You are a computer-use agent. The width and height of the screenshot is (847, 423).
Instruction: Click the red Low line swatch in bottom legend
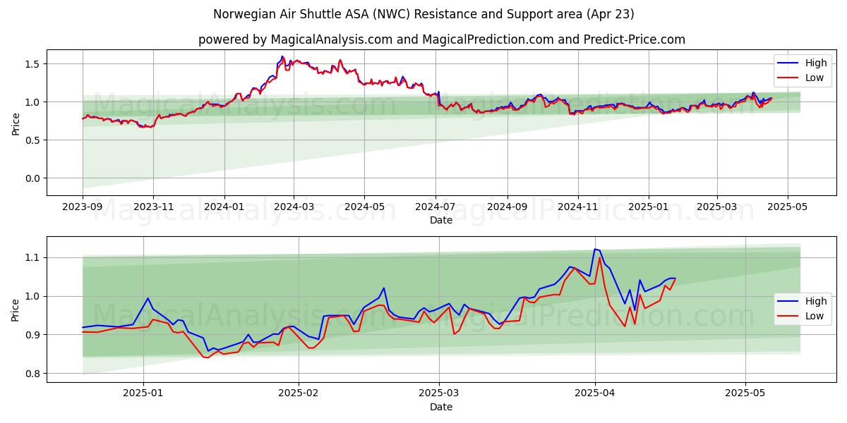click(788, 317)
